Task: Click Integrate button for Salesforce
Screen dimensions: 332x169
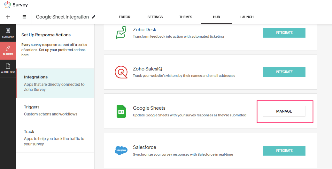Action: tap(284, 151)
